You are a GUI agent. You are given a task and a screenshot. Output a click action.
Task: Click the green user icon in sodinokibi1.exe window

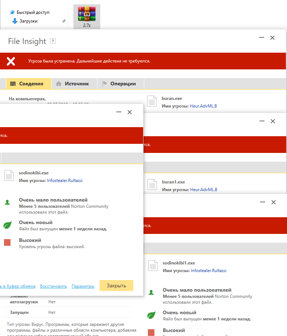tap(151, 292)
